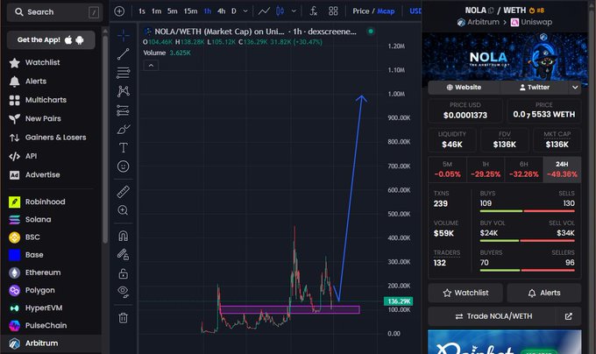
Task: Toggle magnet mode for drawings
Action: point(124,236)
